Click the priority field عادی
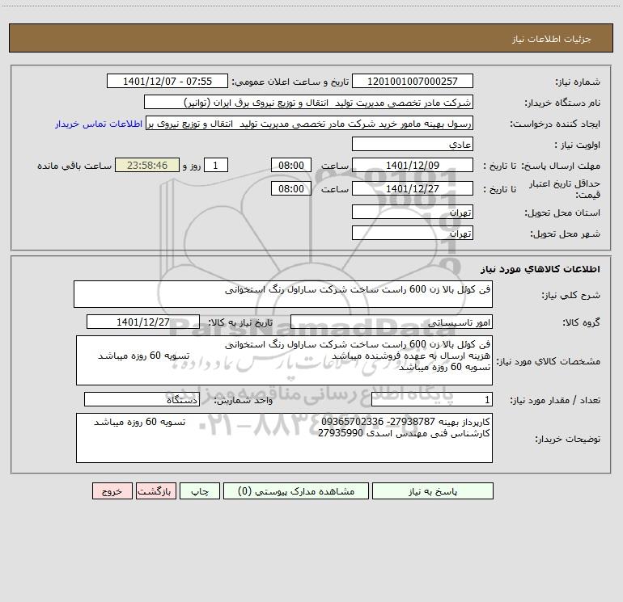Image resolution: width=623 pixels, height=602 pixels. tap(413, 144)
